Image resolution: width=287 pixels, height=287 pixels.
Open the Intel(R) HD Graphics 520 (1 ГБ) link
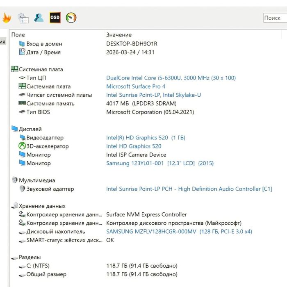[146, 137]
